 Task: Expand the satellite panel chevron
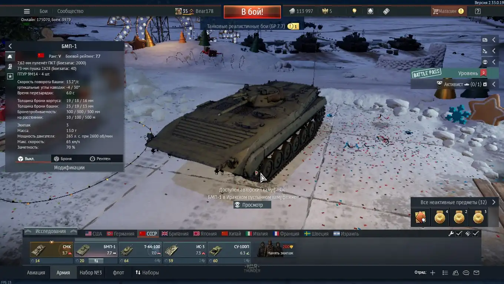pos(494,51)
